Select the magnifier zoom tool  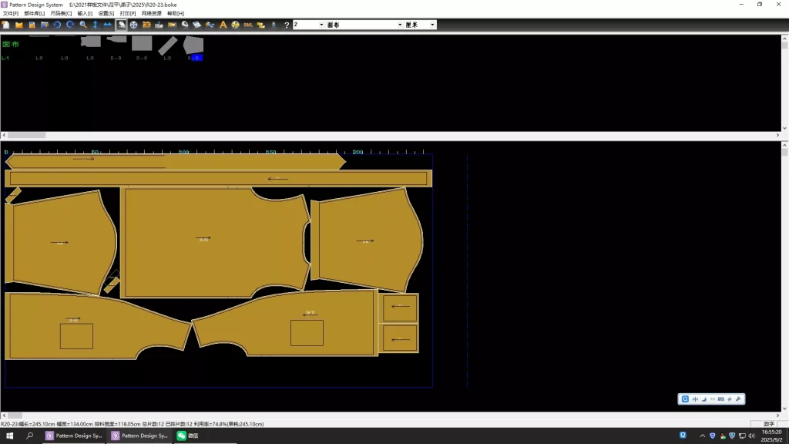[83, 25]
